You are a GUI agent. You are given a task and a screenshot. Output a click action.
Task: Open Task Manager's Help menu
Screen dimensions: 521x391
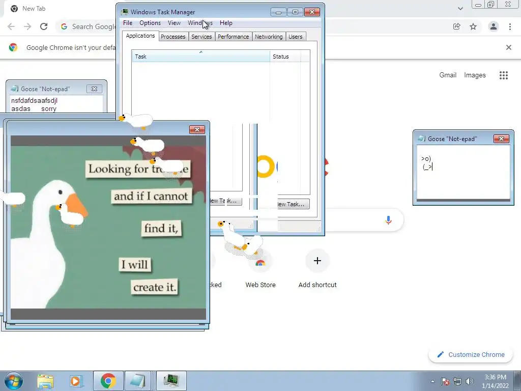coord(226,23)
